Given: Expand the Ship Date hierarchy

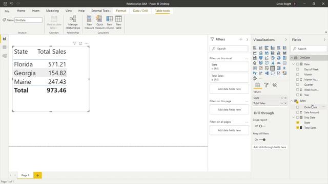Looking at the screenshot, I should pos(294,118).
